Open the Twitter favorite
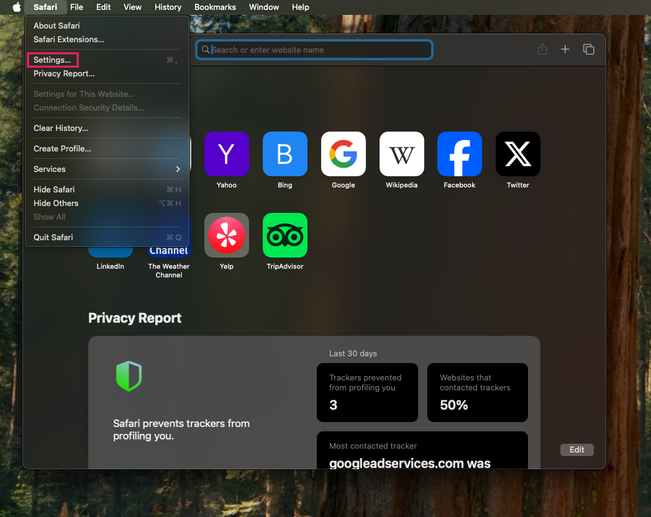Image resolution: width=651 pixels, height=517 pixels. tap(517, 154)
